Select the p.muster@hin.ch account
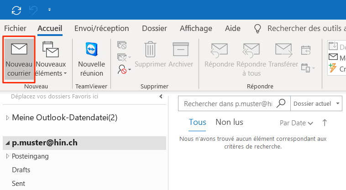346x190 pixels. (x=45, y=143)
